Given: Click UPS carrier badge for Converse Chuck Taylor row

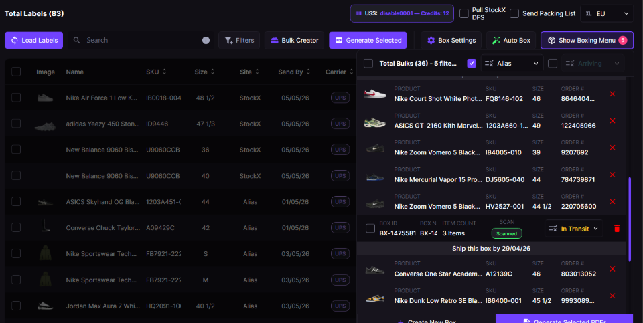Looking at the screenshot, I should point(340,227).
